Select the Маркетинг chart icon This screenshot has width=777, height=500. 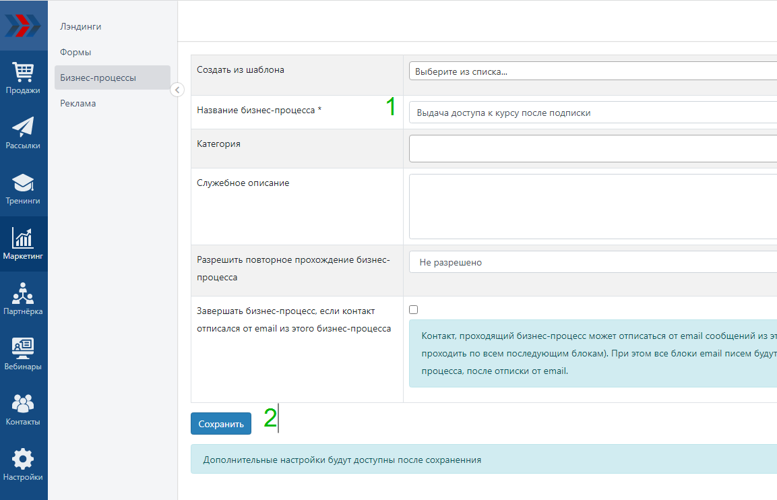(24, 244)
